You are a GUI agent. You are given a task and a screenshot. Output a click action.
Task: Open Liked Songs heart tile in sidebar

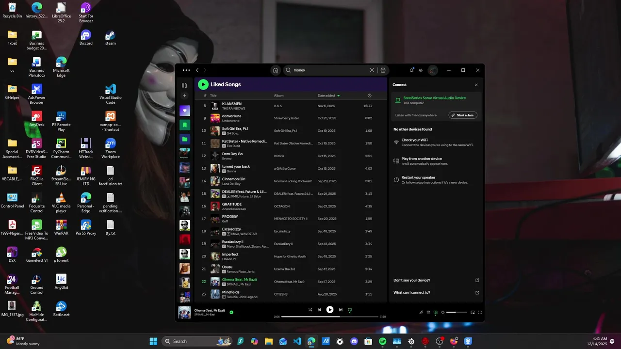pyautogui.click(x=184, y=111)
